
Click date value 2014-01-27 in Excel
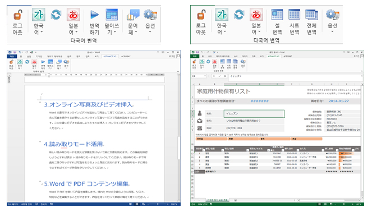339,101
